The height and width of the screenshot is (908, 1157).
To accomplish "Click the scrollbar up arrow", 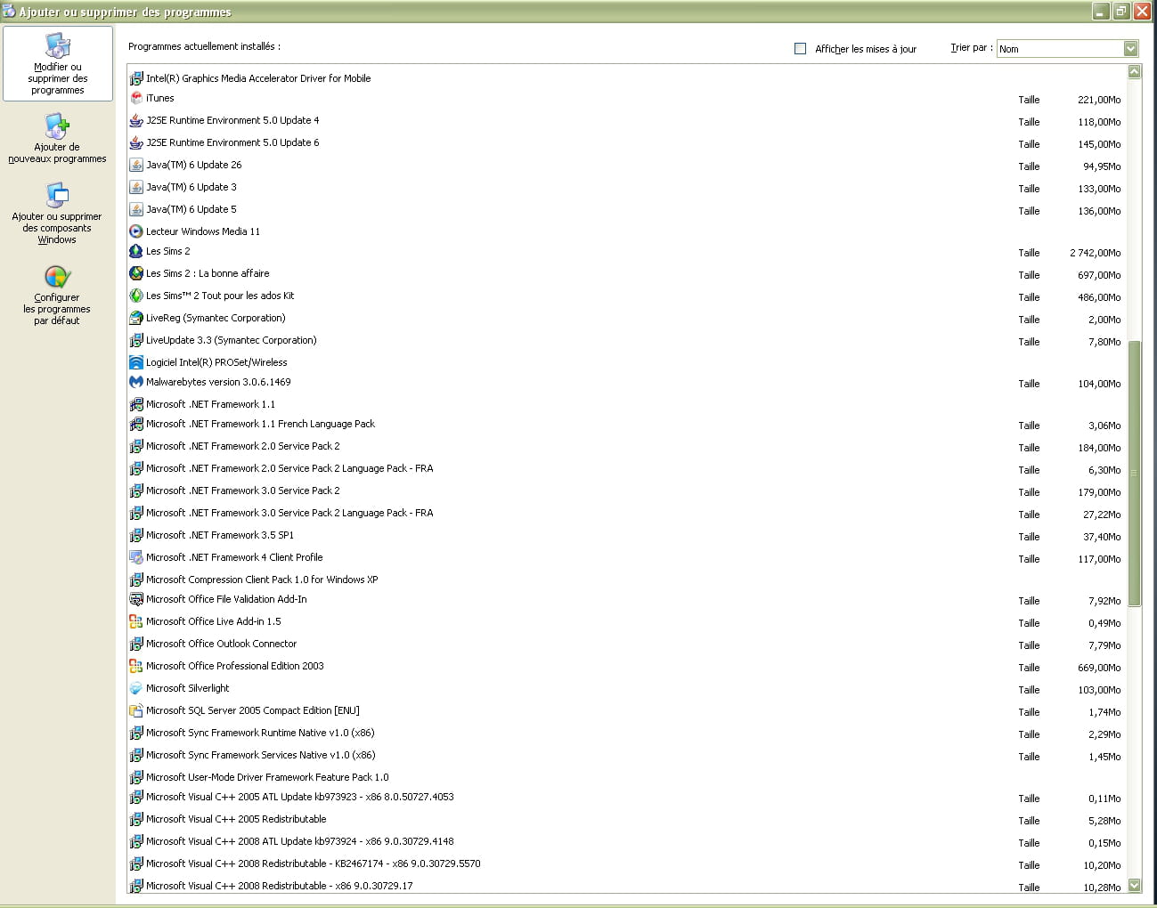I will (x=1134, y=72).
